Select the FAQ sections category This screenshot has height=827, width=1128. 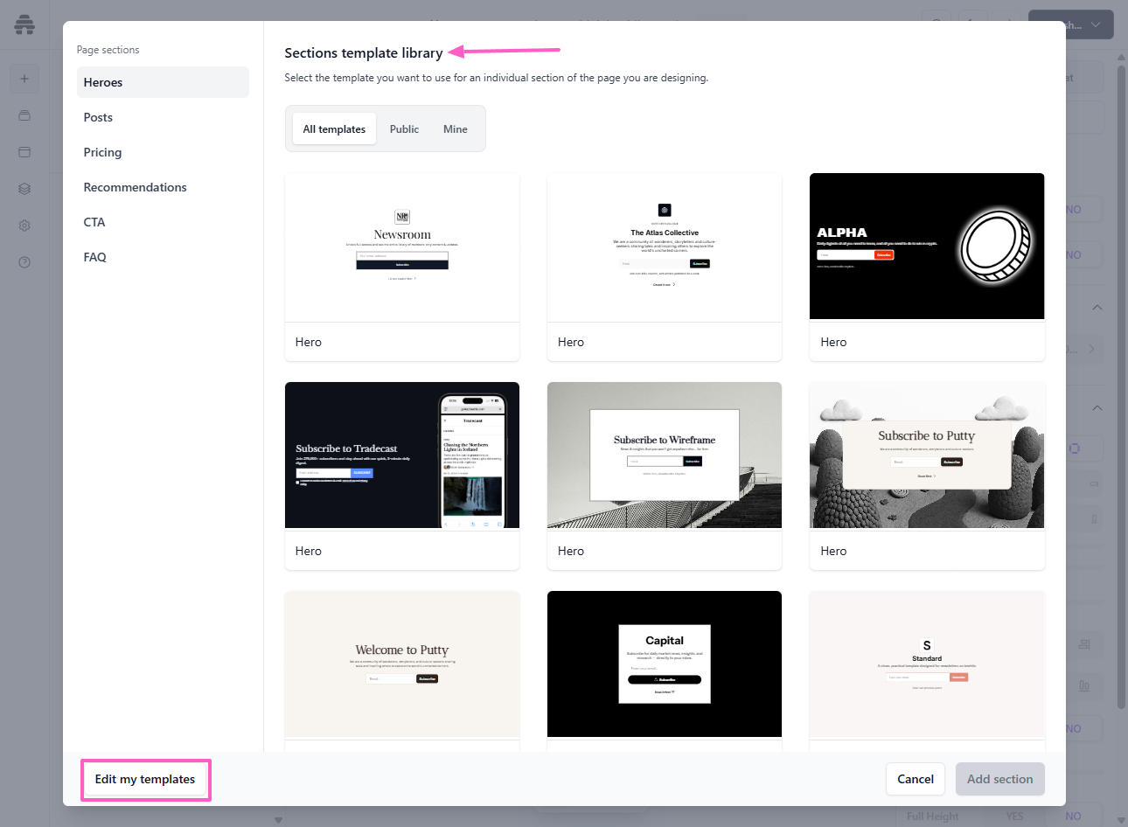[x=94, y=257]
